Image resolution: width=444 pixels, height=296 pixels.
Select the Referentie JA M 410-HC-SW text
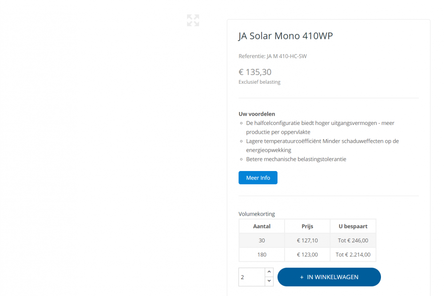(x=273, y=56)
